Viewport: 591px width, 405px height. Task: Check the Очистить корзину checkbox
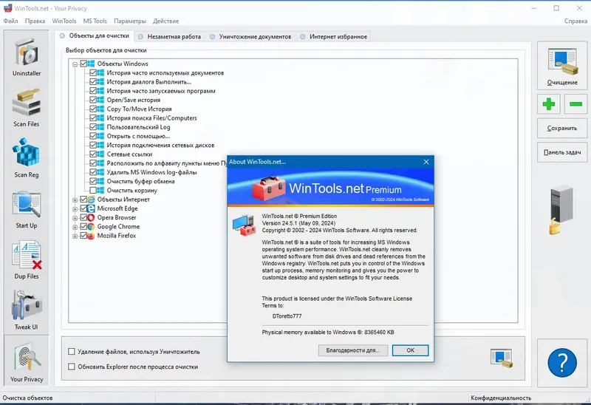tap(93, 191)
